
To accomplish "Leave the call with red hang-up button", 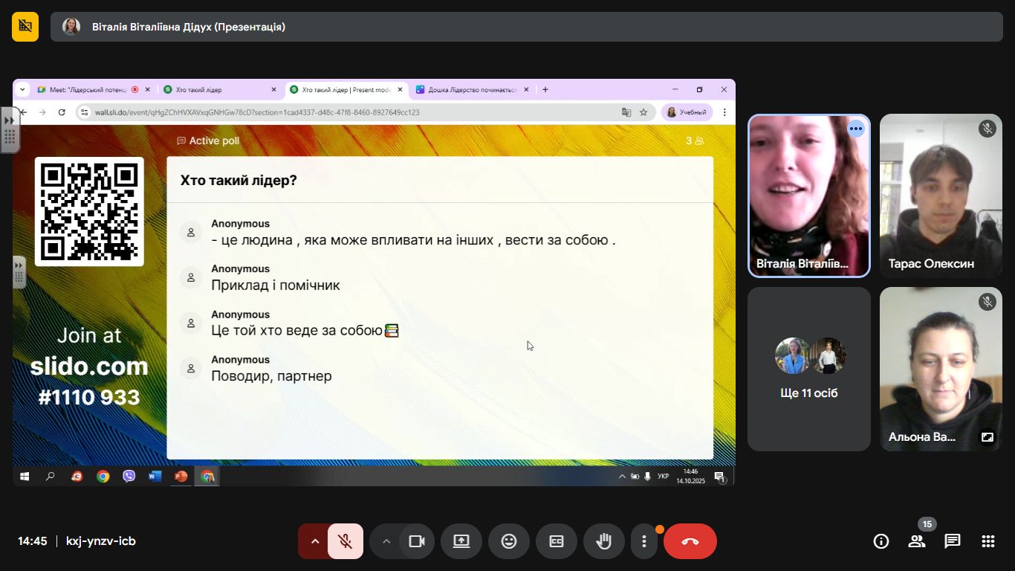I will pyautogui.click(x=690, y=541).
